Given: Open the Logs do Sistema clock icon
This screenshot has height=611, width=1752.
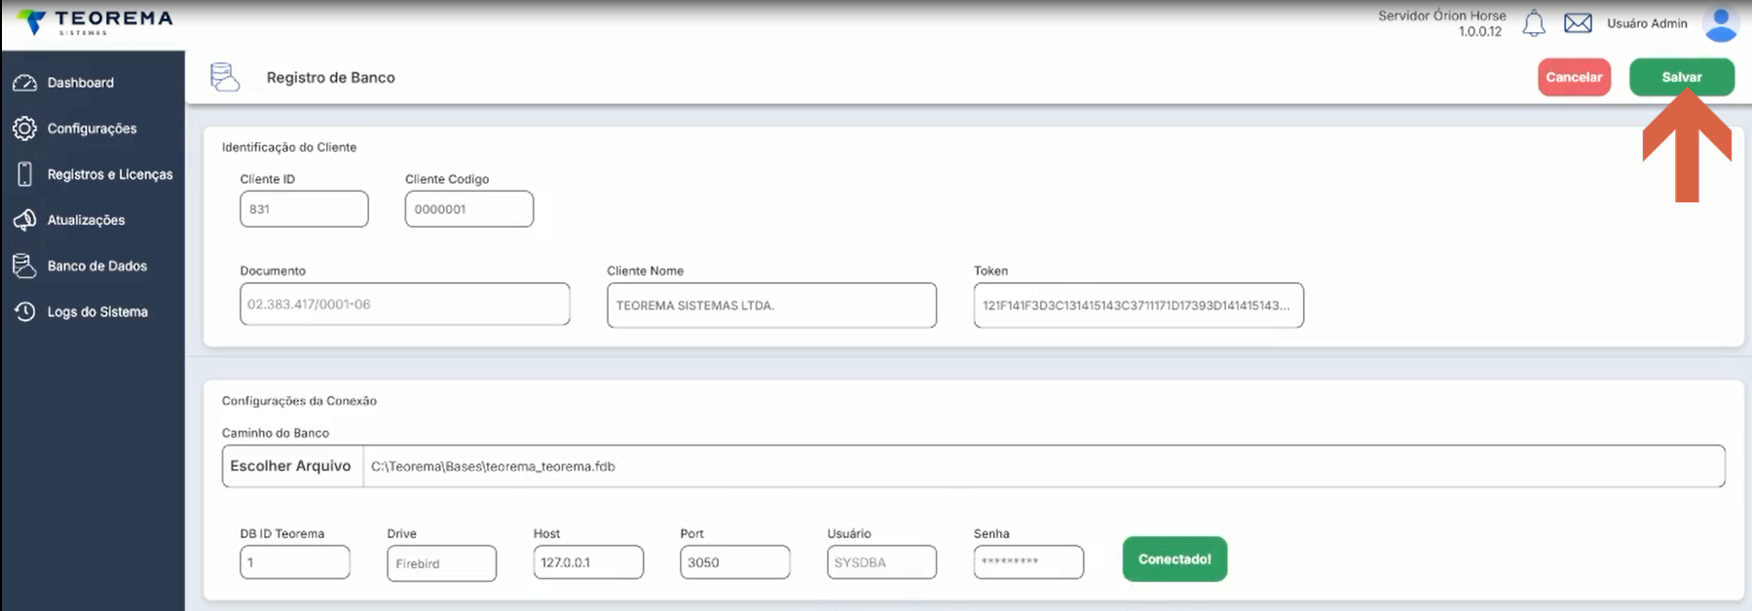Looking at the screenshot, I should coord(24,311).
